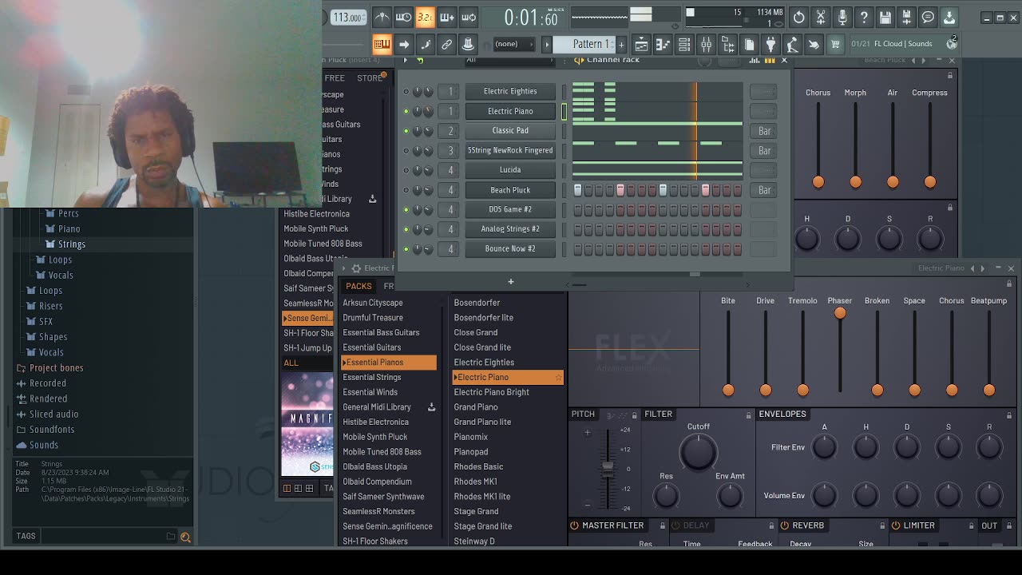Expand the top Loops subfolder in browser
1022x575 pixels.
[60, 260]
